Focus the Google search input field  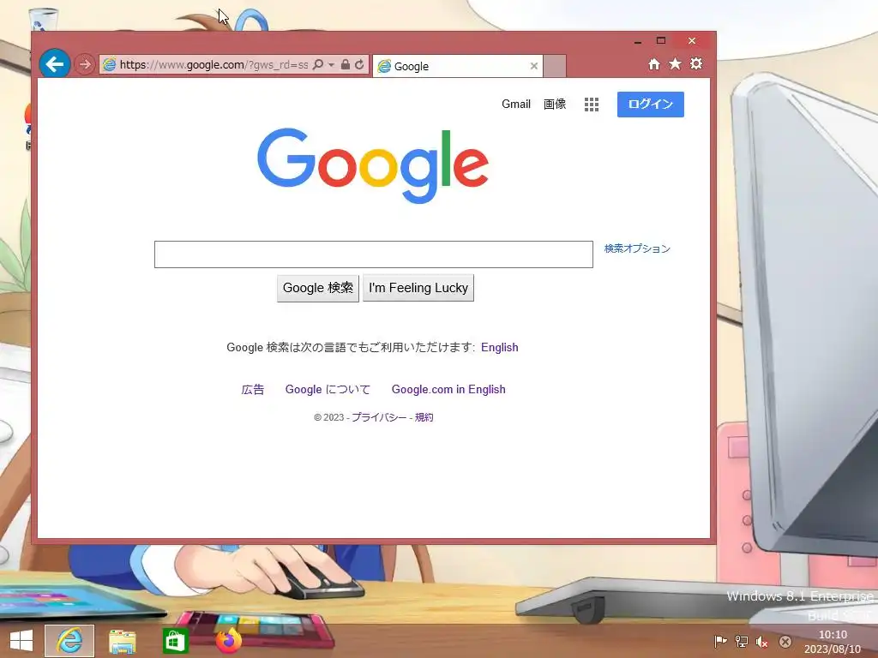(374, 254)
